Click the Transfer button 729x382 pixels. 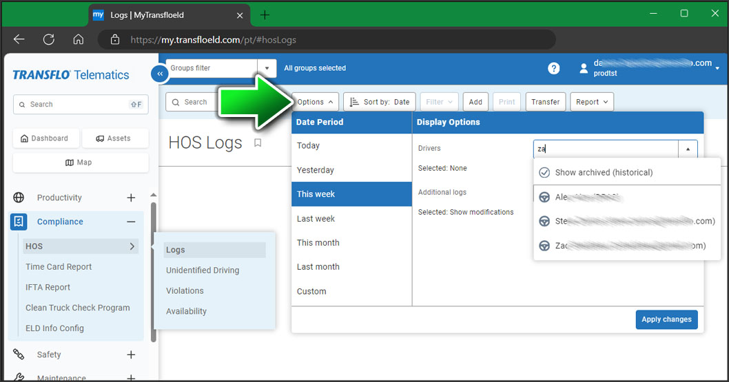545,102
